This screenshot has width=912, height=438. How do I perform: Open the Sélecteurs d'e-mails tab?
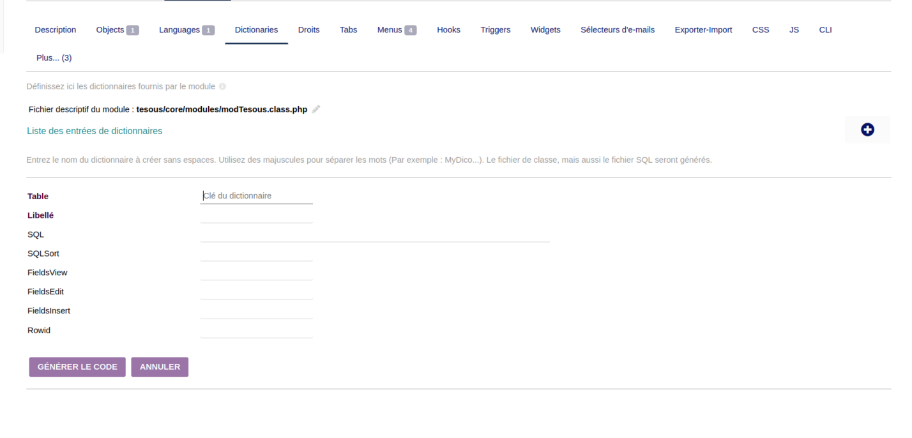pos(617,29)
